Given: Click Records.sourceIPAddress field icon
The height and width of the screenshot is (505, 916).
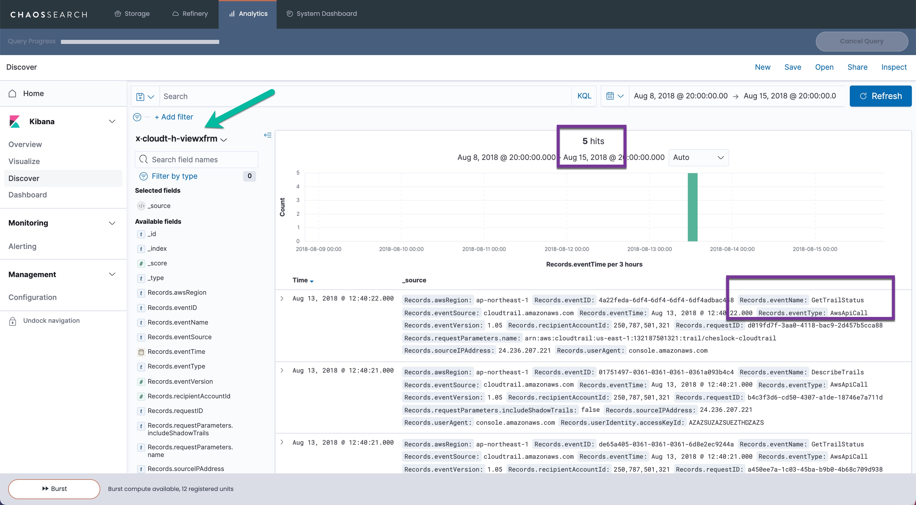Looking at the screenshot, I should pos(141,469).
